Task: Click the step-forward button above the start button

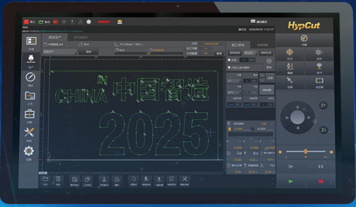Action: click(x=291, y=166)
